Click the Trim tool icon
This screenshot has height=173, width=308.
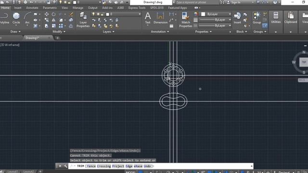[x=61, y=14]
